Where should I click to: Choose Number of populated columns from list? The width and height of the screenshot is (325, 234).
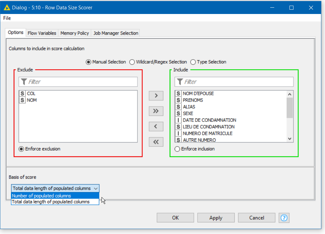pos(41,196)
